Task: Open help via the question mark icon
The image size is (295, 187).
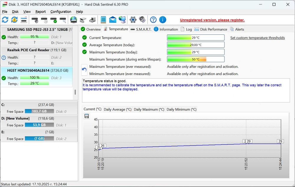Action: [x=153, y=20]
